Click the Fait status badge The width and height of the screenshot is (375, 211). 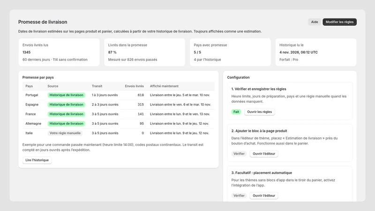[236, 112]
